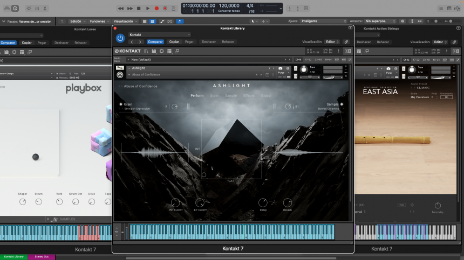This screenshot has height=260, width=464.
Task: Open Logic Smart Controls knob icon
Action: tap(29, 9)
